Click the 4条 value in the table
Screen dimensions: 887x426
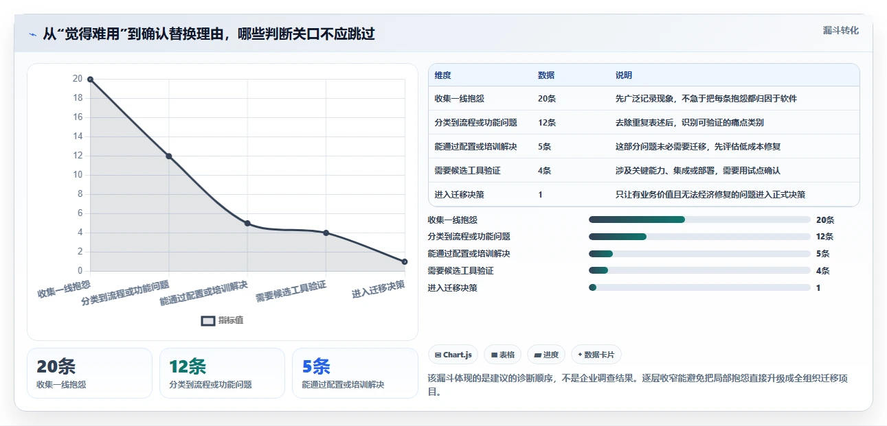[545, 171]
